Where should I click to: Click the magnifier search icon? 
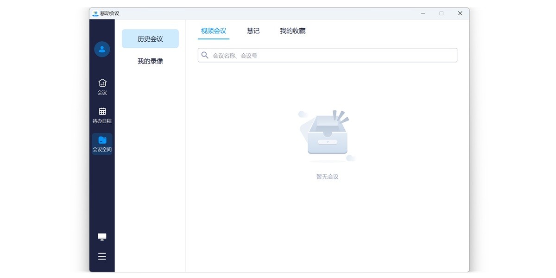pos(205,55)
